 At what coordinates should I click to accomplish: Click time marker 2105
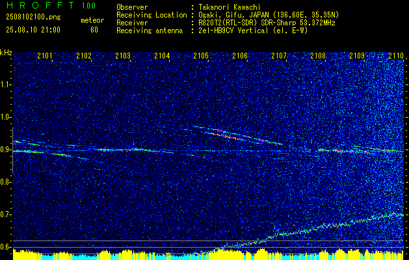click(201, 55)
